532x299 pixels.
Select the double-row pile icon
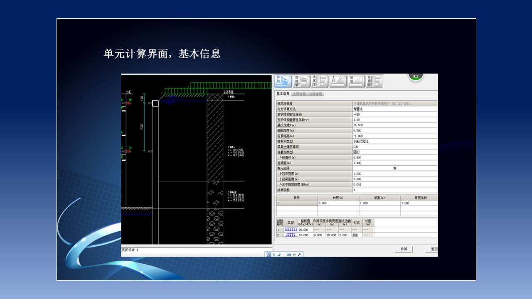click(374, 81)
